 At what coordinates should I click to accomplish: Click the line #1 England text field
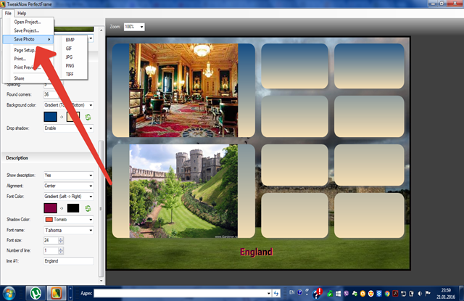point(67,260)
